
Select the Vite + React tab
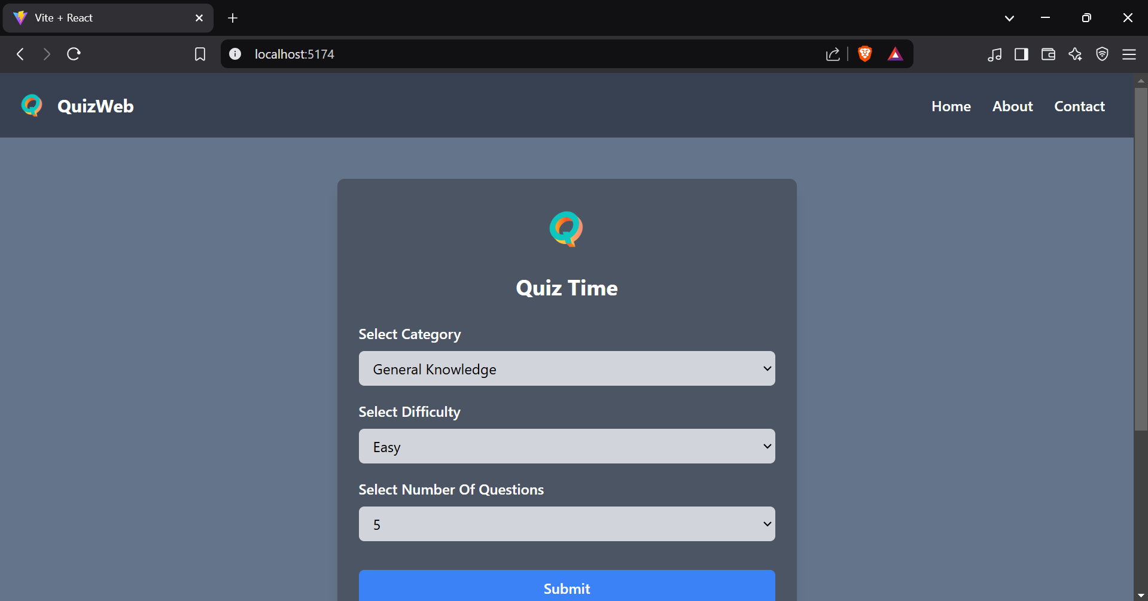[x=108, y=18]
